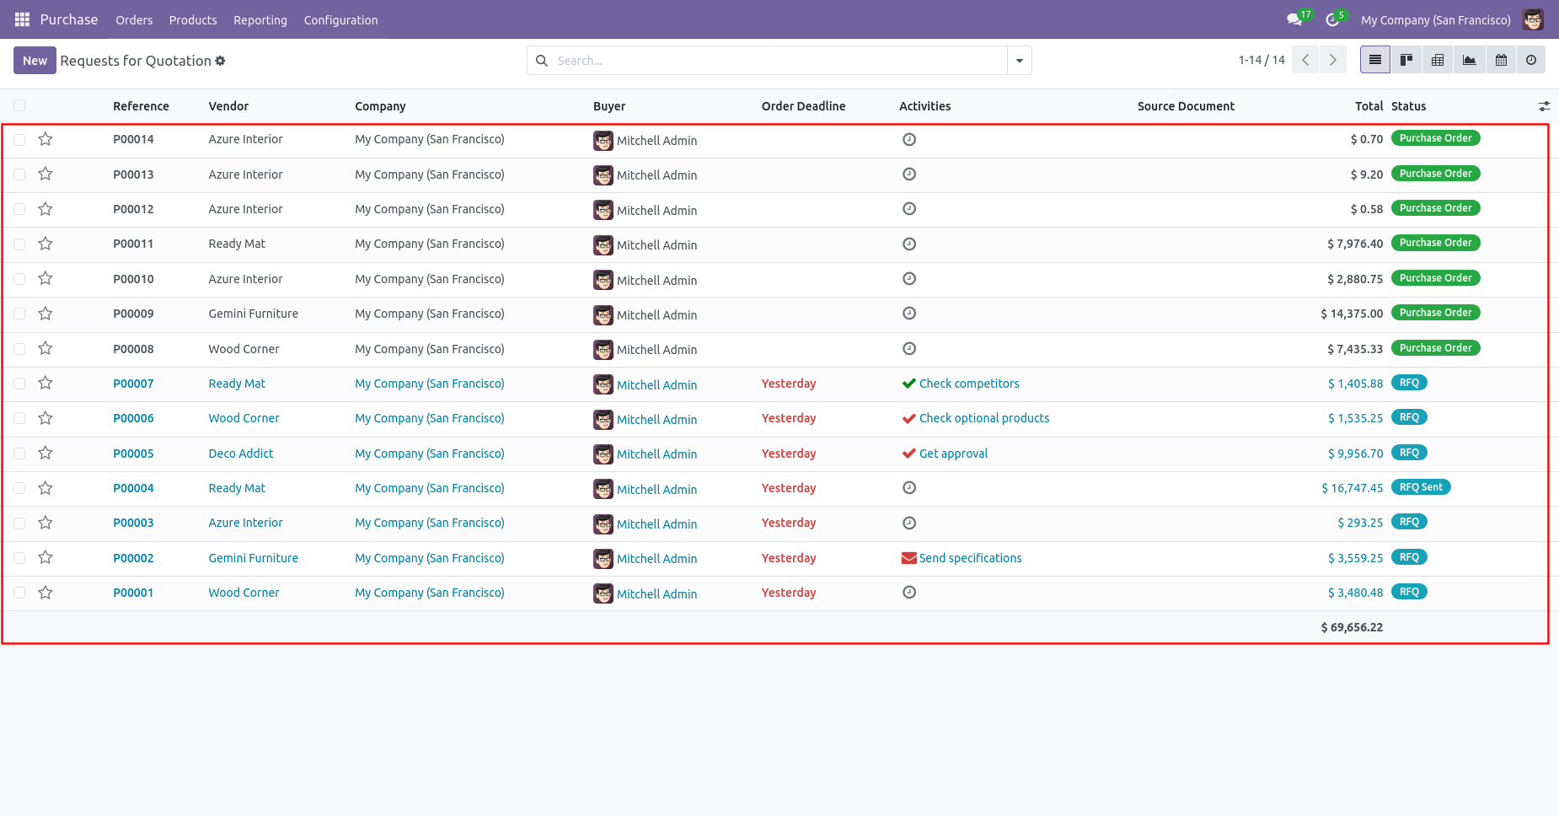Switch to the list view icon
Viewport: 1559px width, 816px height.
[1375, 60]
